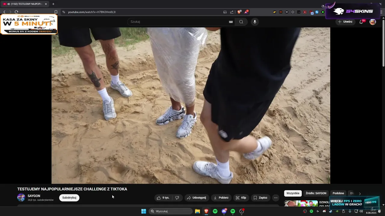Select the Wszystkie filter chip
Image resolution: width=385 pixels, height=216 pixels.
click(293, 193)
